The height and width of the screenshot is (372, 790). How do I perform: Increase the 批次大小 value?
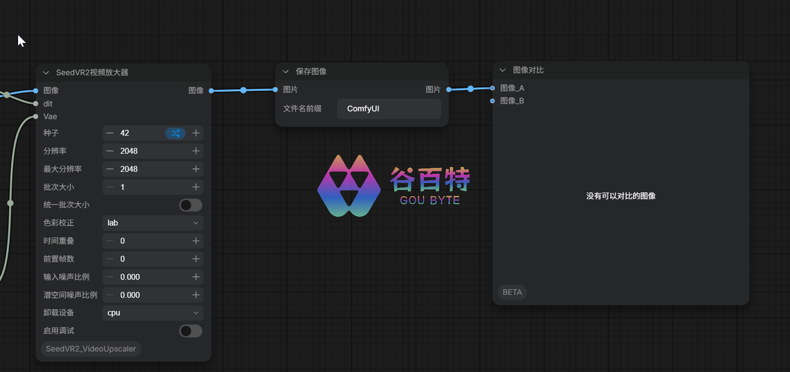pyautogui.click(x=196, y=187)
